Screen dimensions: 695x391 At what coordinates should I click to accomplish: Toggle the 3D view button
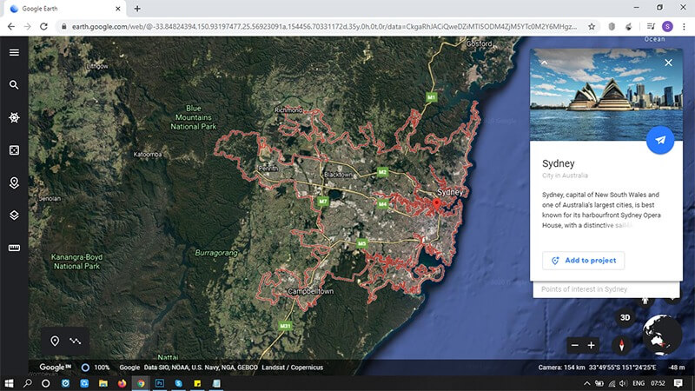(625, 317)
